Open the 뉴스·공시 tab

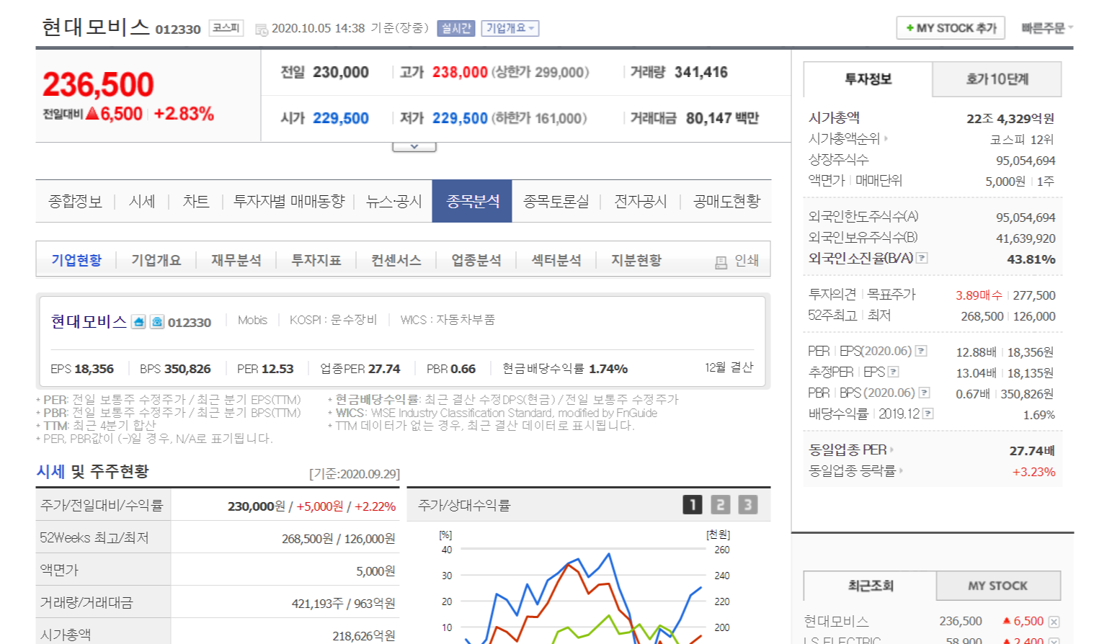point(393,202)
